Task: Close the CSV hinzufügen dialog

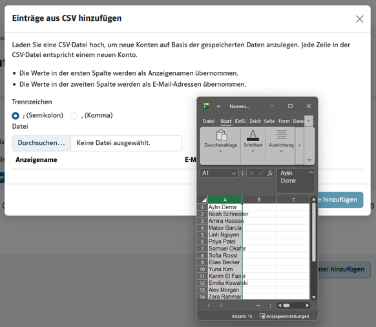Action: coord(359,19)
